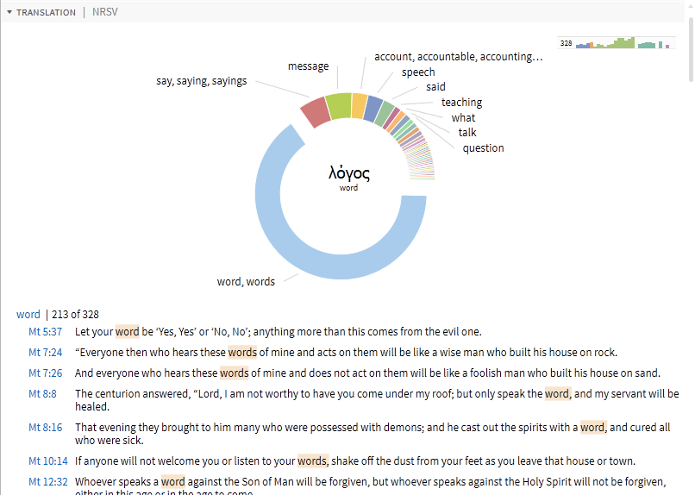695x495 pixels.
Task: Open the Mt 7:24 verse reference
Action: (45, 352)
